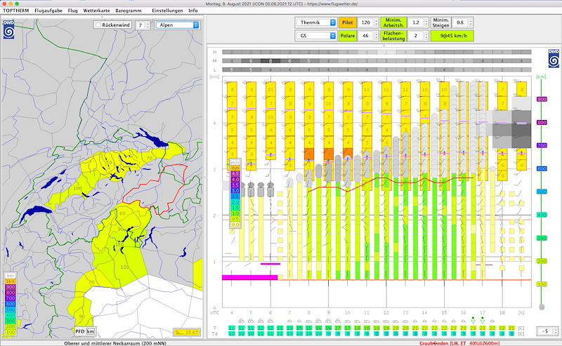Click the 600 km marker on the distance scale
562x346 pixels.
point(542,168)
